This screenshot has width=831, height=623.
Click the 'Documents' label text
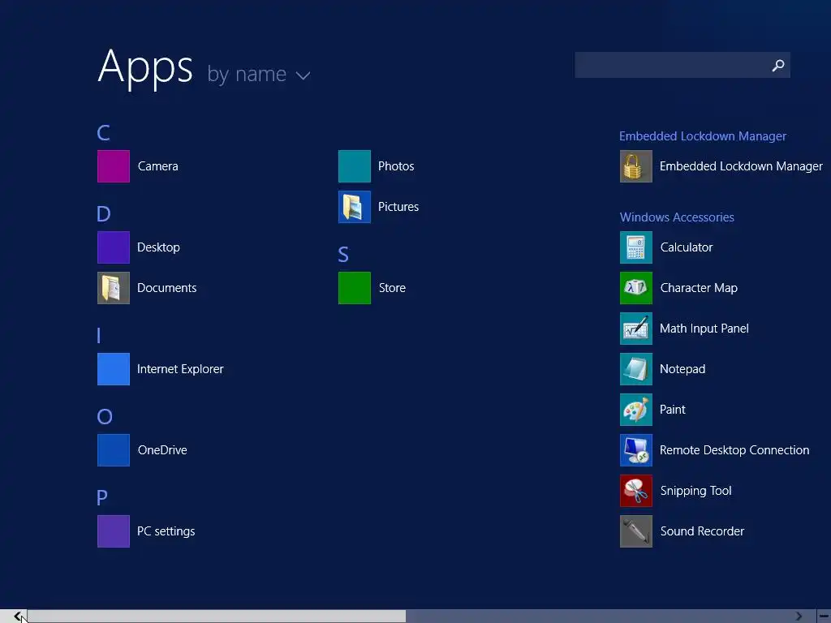(x=167, y=288)
